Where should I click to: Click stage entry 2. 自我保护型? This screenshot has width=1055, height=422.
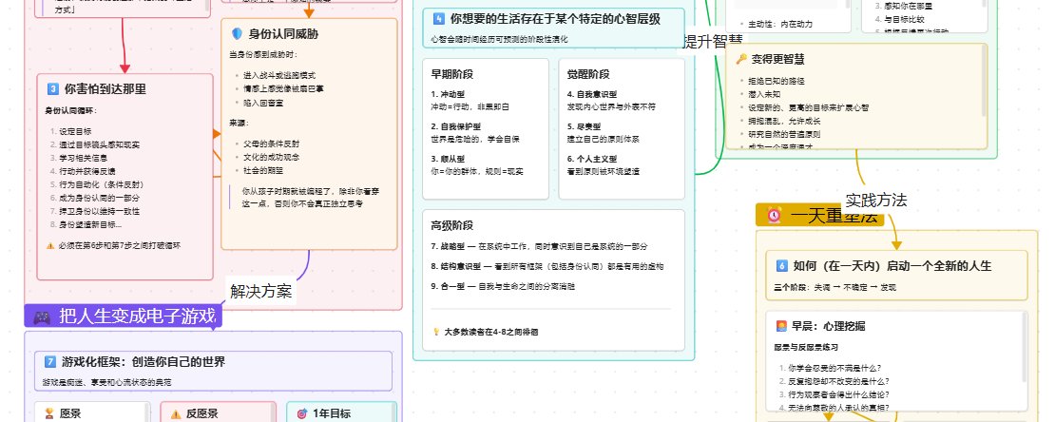(456, 126)
